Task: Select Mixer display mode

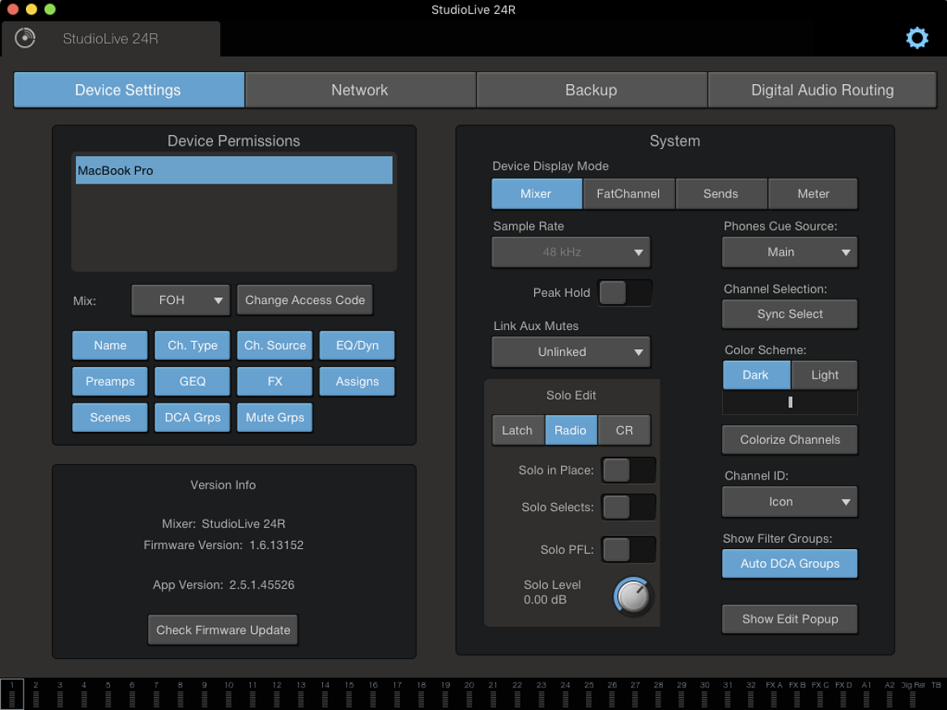Action: [537, 194]
